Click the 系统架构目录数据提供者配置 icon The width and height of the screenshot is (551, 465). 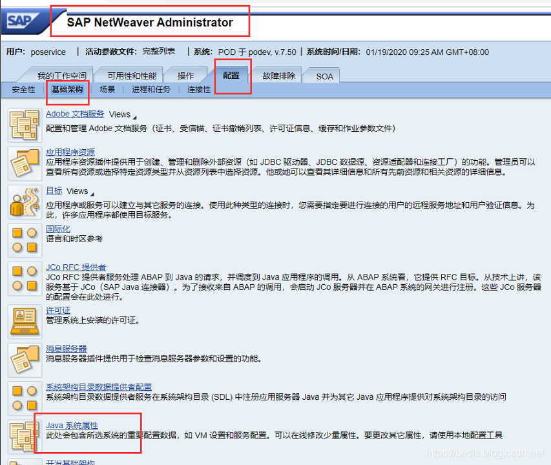[x=25, y=398]
